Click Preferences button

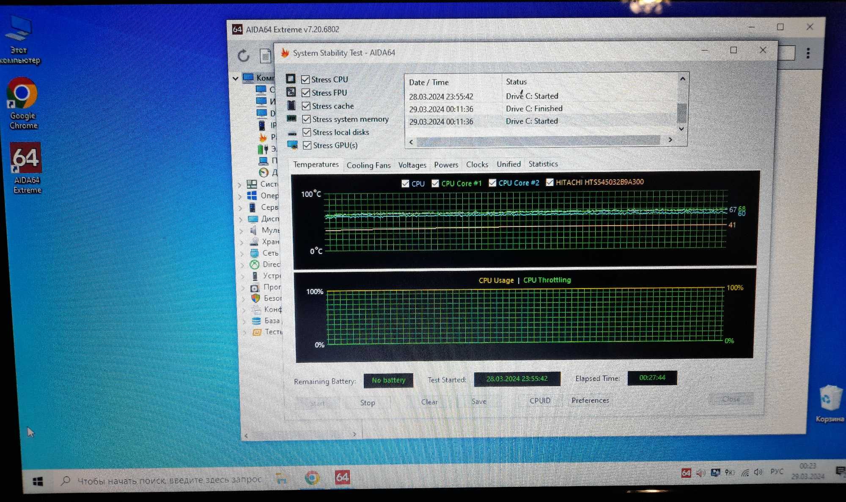coord(590,400)
